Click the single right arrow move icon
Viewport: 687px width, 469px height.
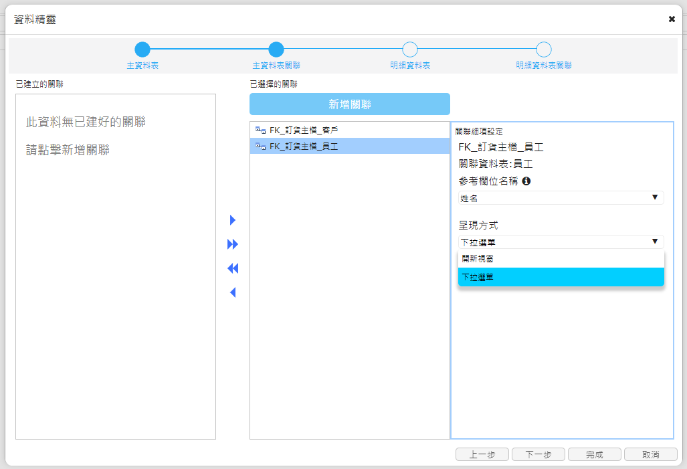(233, 220)
